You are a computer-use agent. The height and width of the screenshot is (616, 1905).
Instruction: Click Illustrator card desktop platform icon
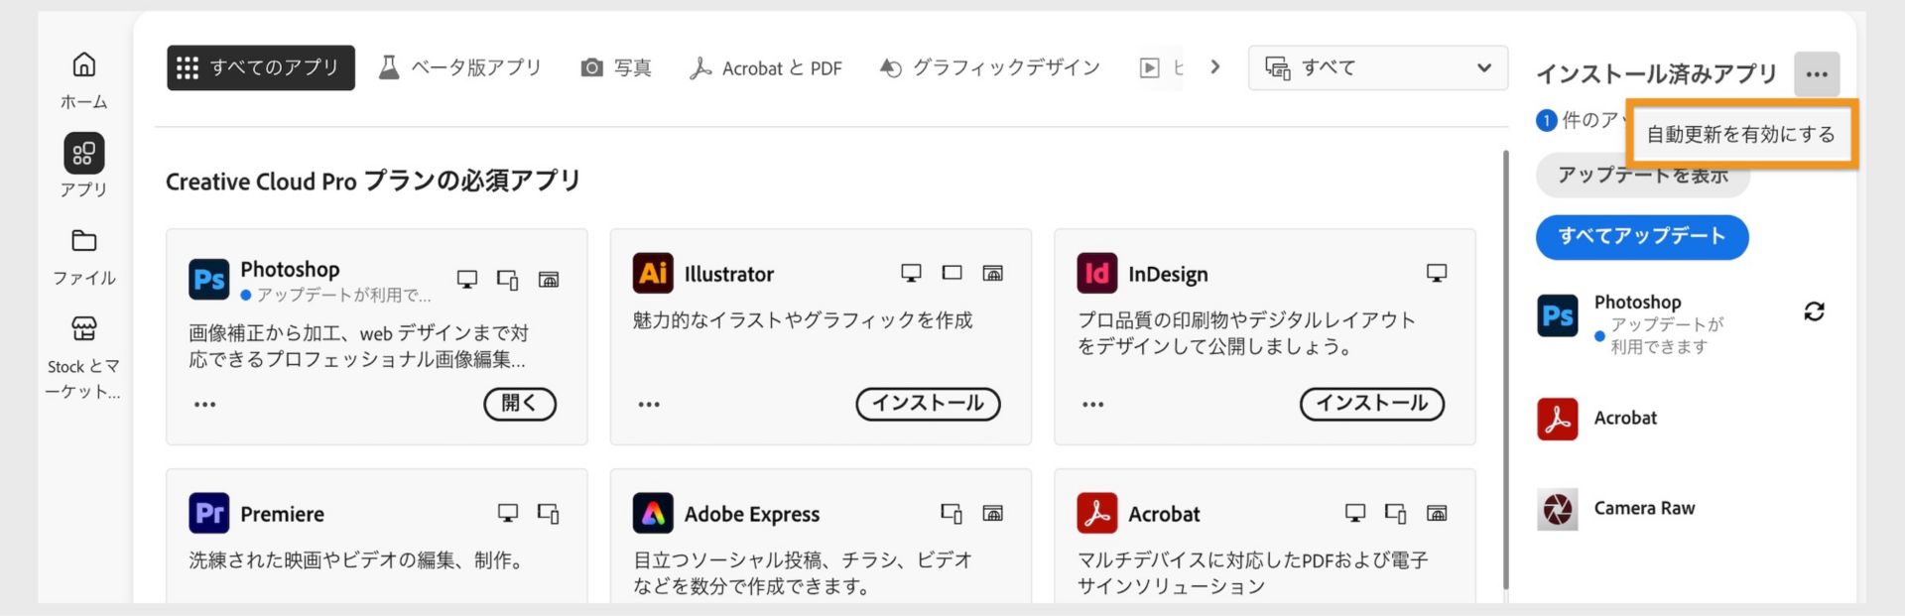[x=911, y=273]
